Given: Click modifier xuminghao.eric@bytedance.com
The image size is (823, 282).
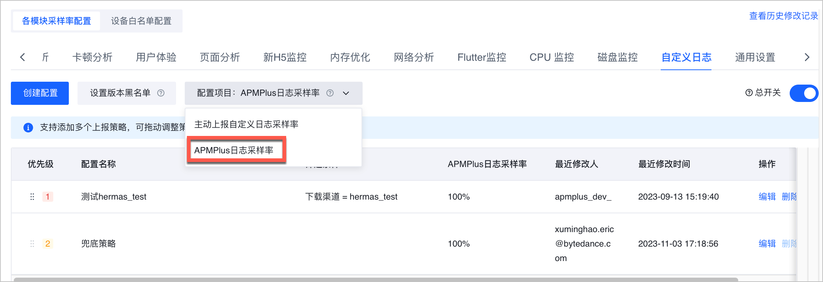Looking at the screenshot, I should pos(584,244).
